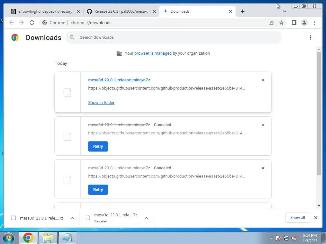Click the network tray icon
Image resolution: width=326 pixels, height=244 pixels.
point(286,238)
